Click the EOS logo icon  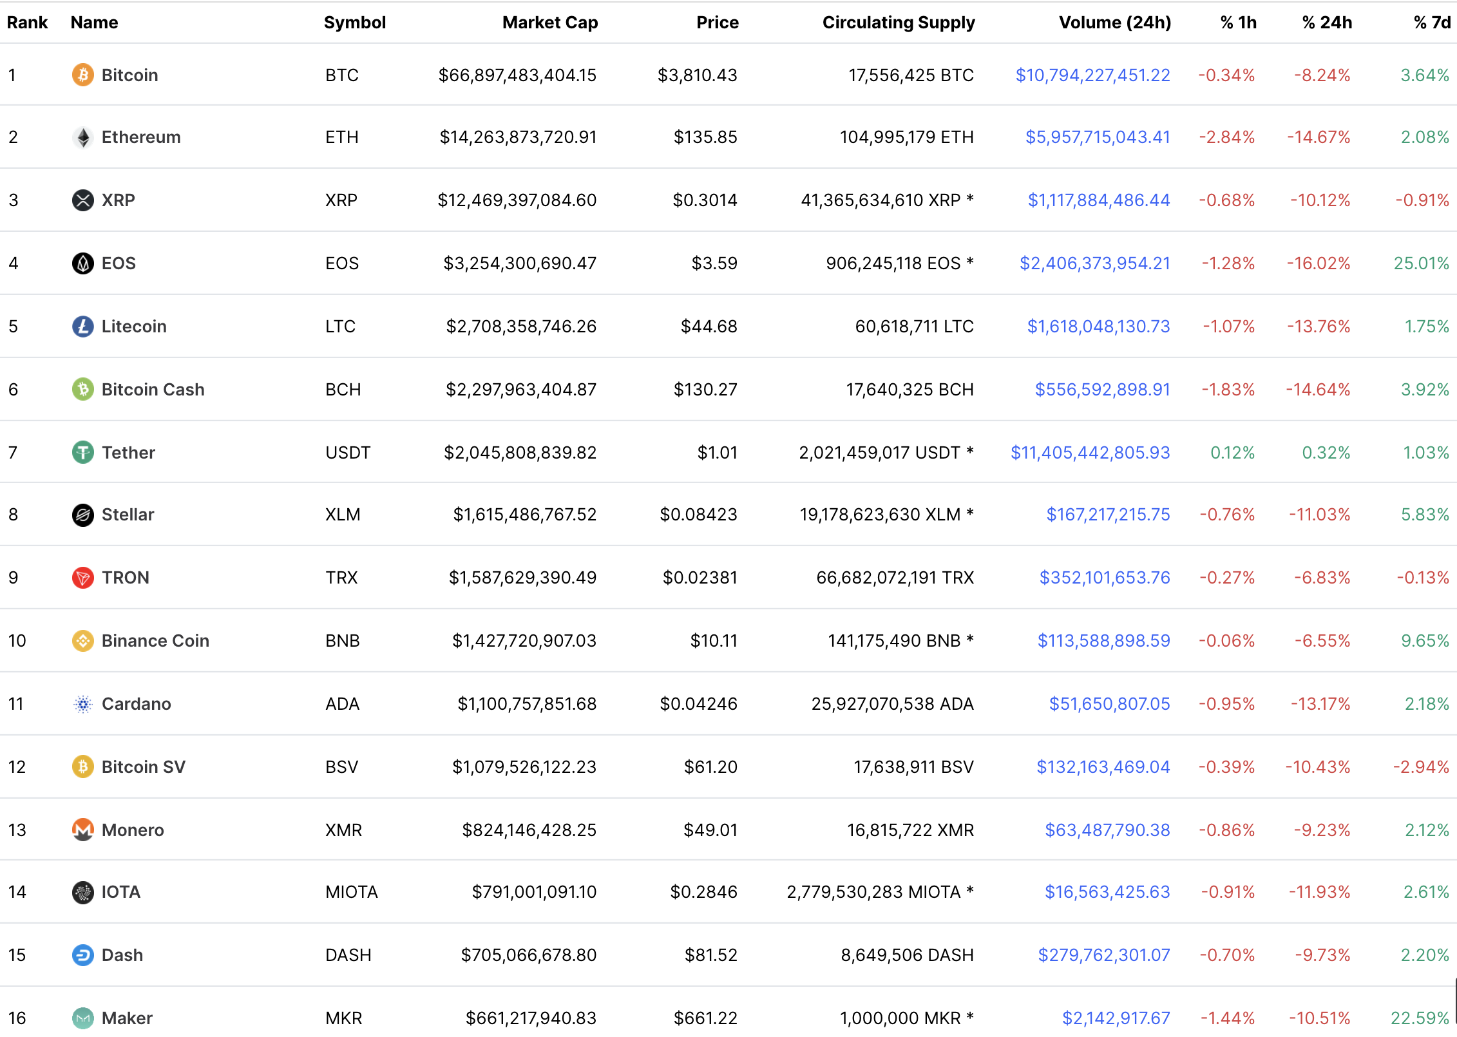pos(82,263)
